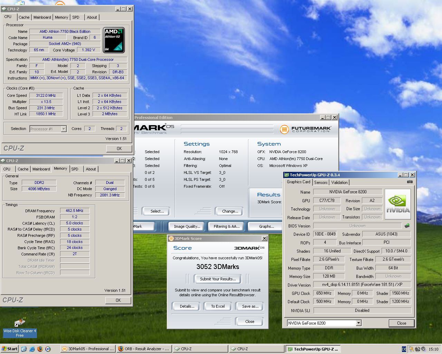The height and width of the screenshot is (354, 442).
Task: Launch Windows Media Player from the quick launch
Action: [48, 349]
